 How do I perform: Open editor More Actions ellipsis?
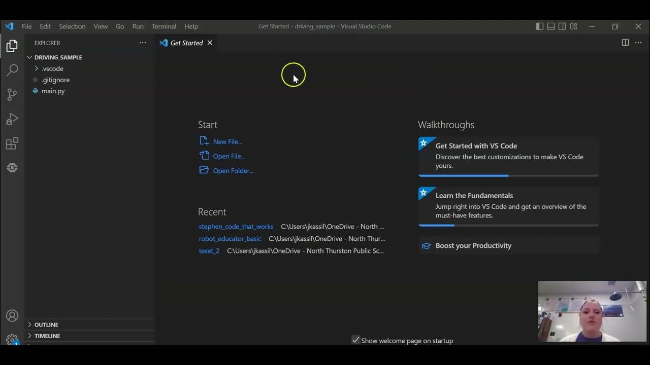click(638, 43)
